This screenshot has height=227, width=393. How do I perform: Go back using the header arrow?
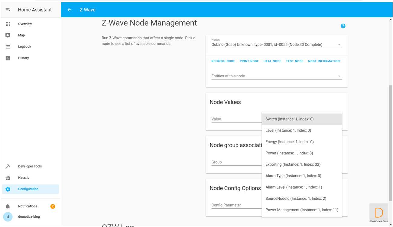point(69,10)
